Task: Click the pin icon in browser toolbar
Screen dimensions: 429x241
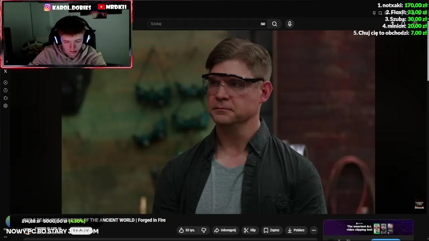Action: tap(374, 13)
